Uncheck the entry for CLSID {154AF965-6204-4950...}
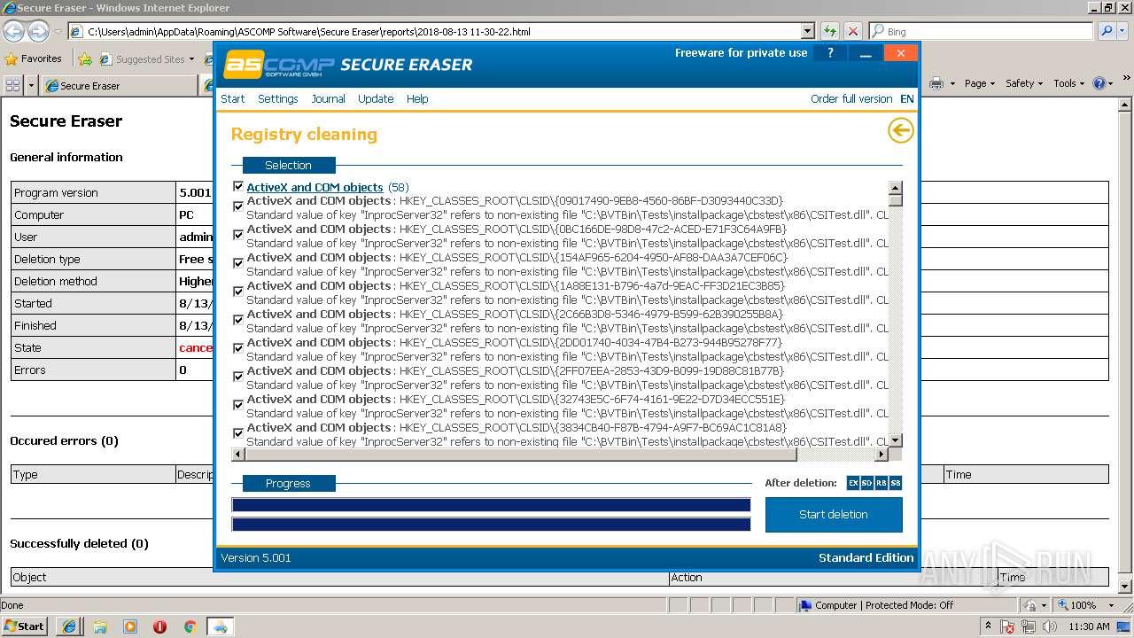The width and height of the screenshot is (1134, 638). point(238,263)
